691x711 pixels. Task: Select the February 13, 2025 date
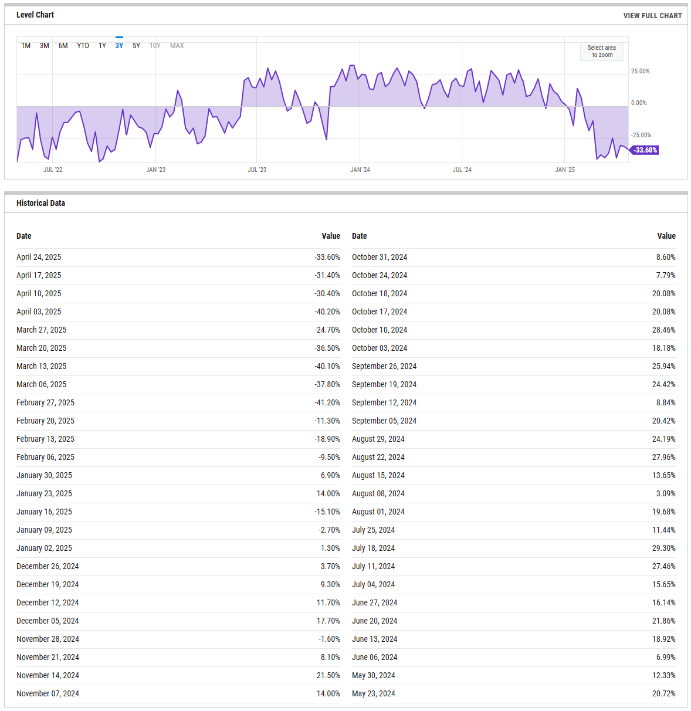point(45,439)
